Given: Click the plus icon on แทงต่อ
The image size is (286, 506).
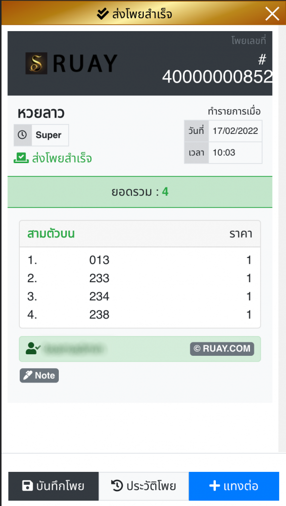Looking at the screenshot, I should point(215,486).
